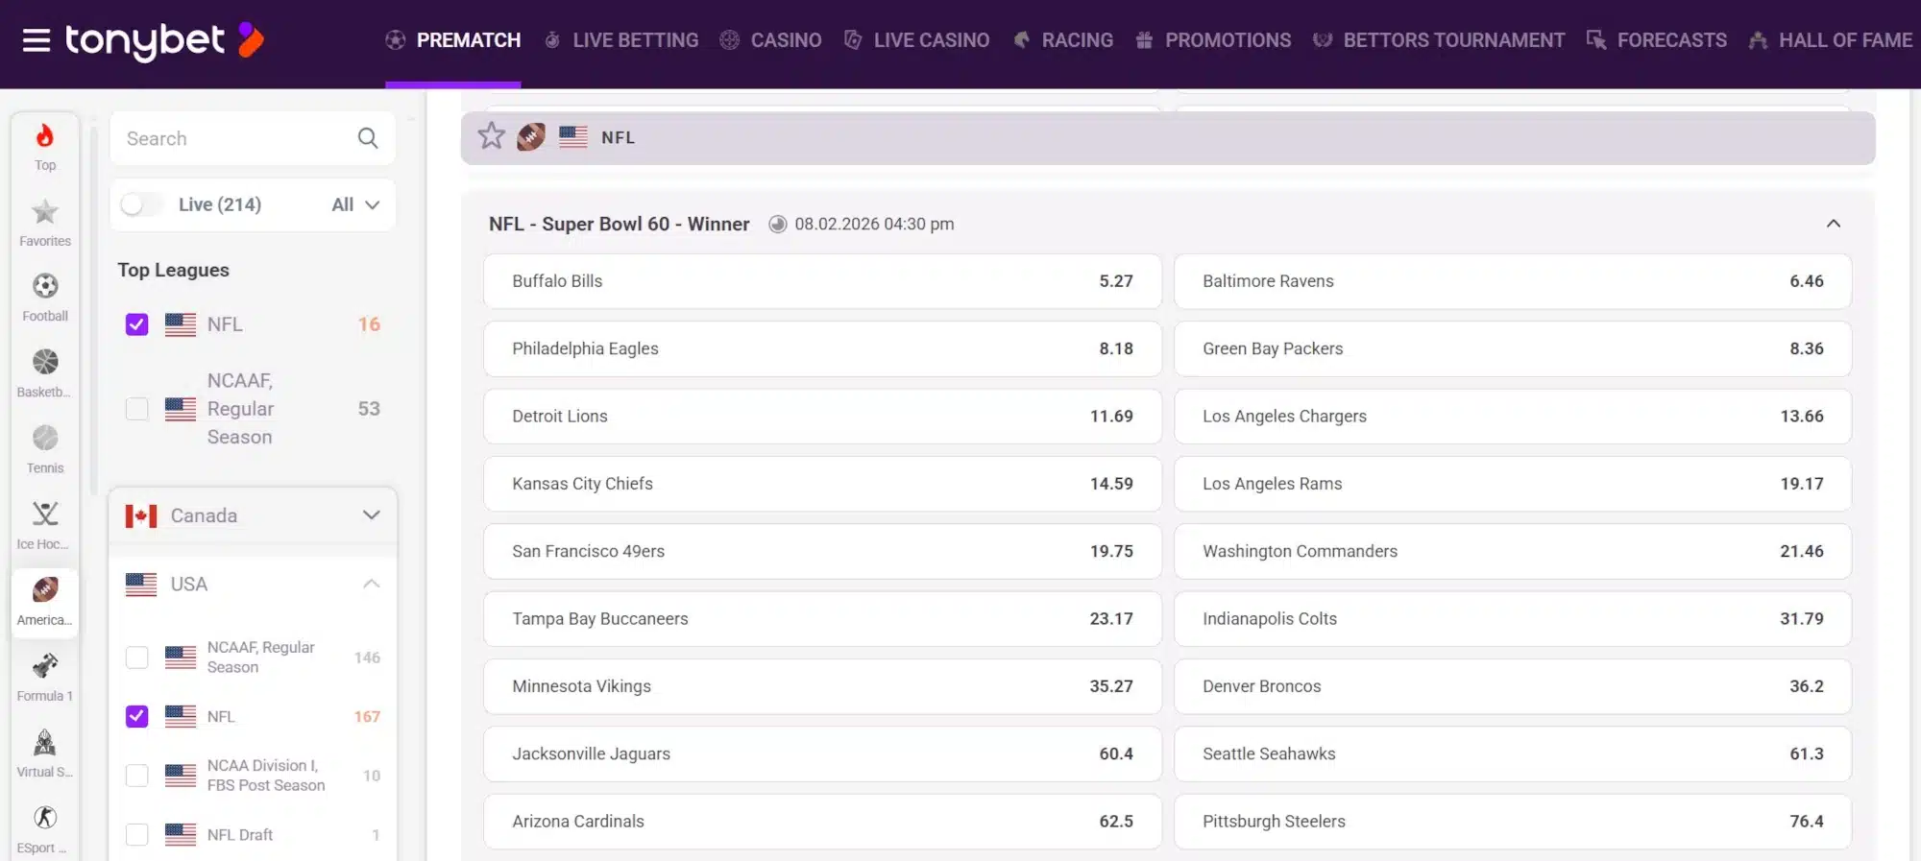Switch to the Live Betting tab
Viewport: 1921px width, 861px height.
(621, 40)
